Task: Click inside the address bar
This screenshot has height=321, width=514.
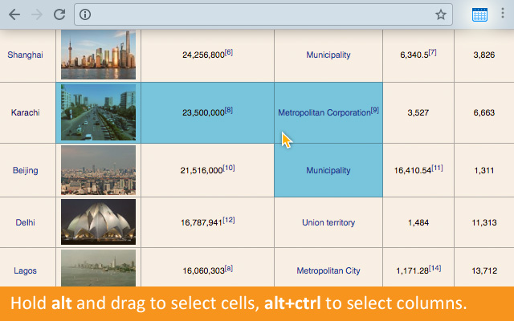Action: [x=257, y=14]
